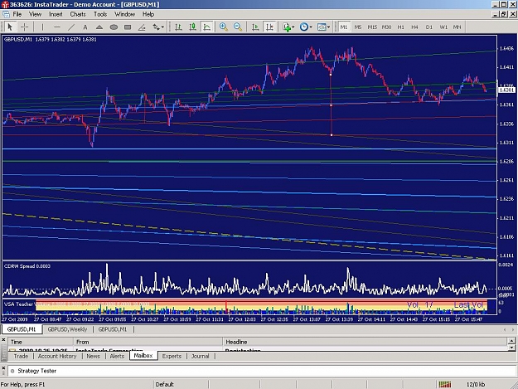Open the periods clock dropdown
This screenshot has height=389, width=518.
306,27
